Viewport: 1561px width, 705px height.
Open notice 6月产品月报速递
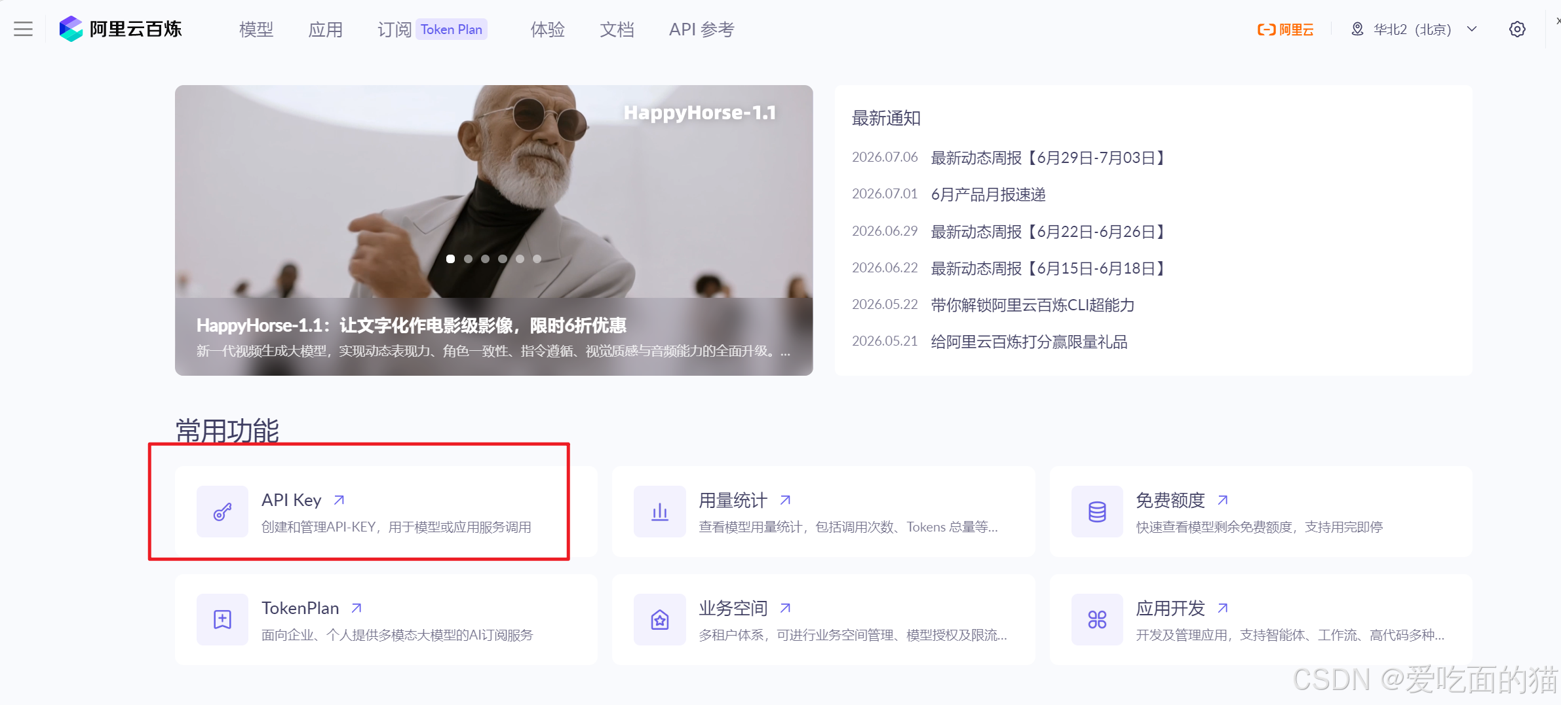[x=988, y=194]
